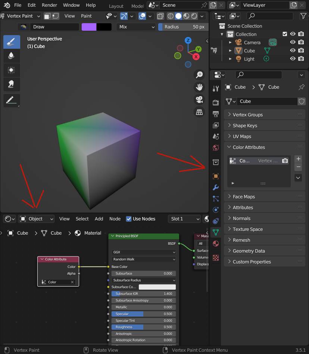
Task: Open the Render properties tab icon
Action: coord(216,103)
